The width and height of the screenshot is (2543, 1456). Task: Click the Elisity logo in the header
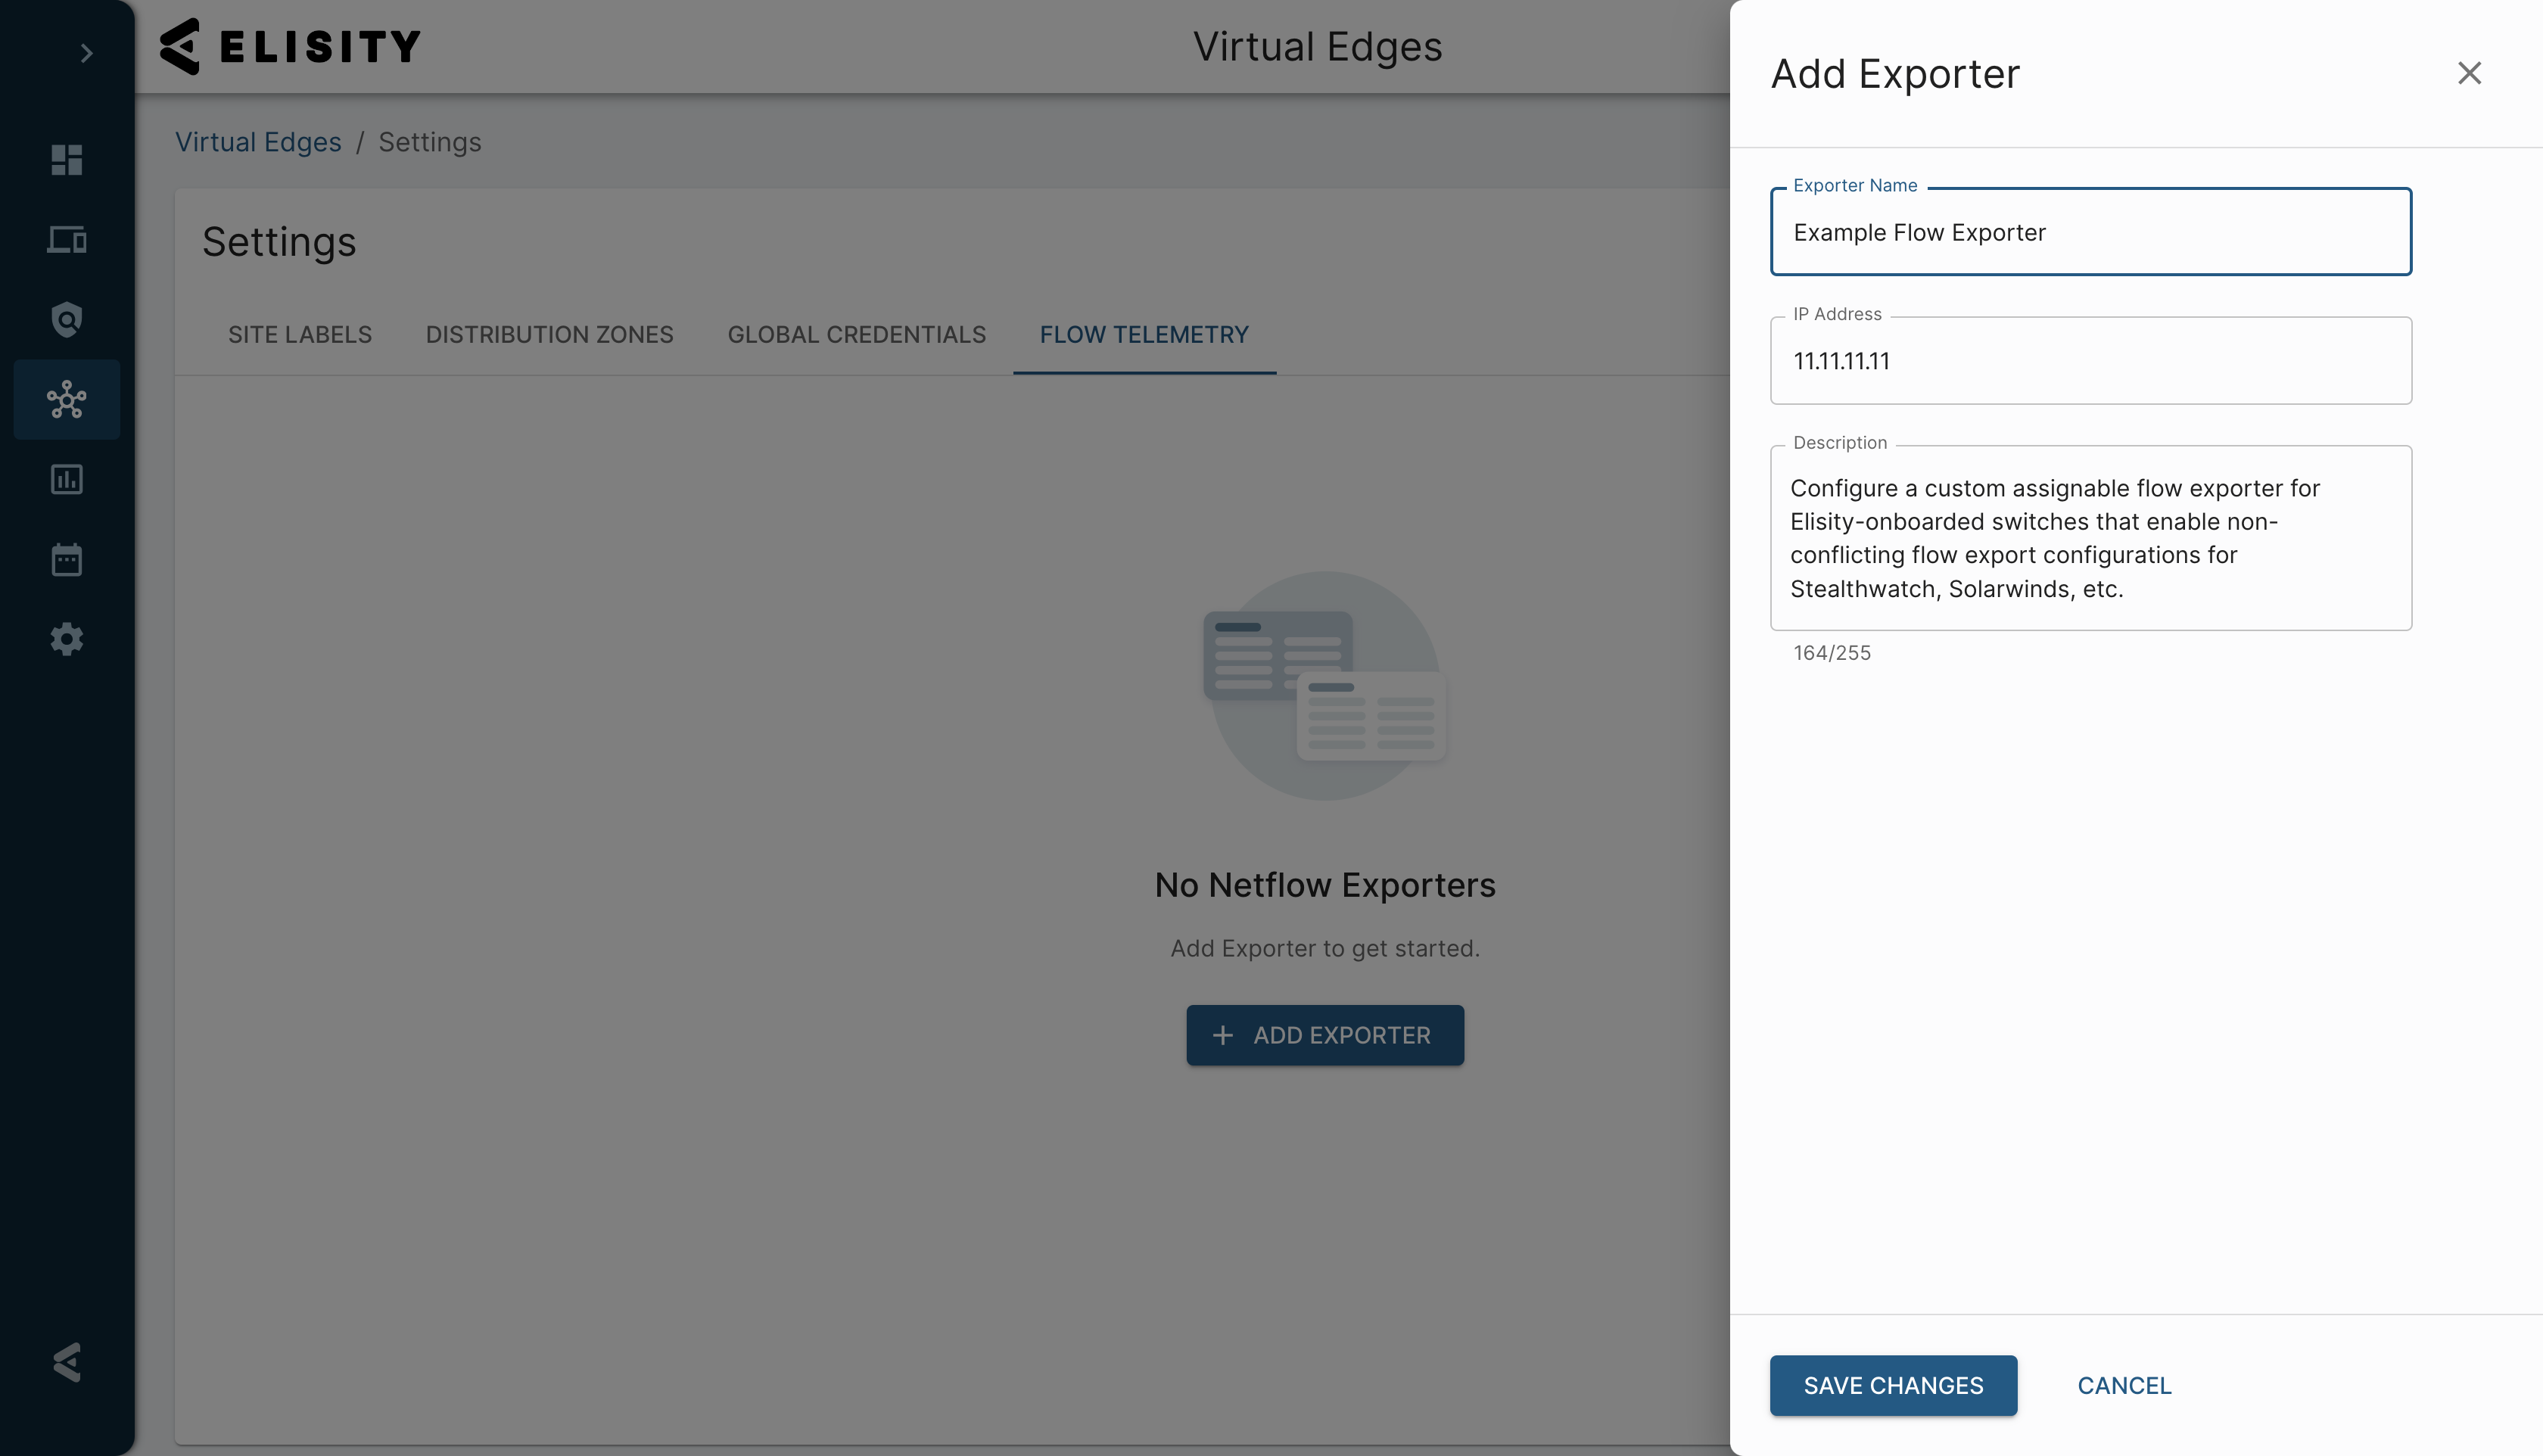290,46
